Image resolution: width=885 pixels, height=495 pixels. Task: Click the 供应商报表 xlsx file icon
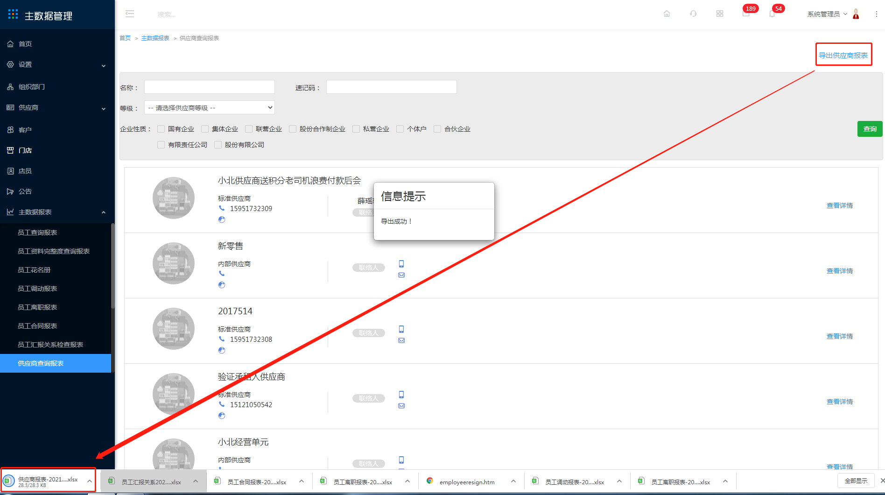point(8,481)
